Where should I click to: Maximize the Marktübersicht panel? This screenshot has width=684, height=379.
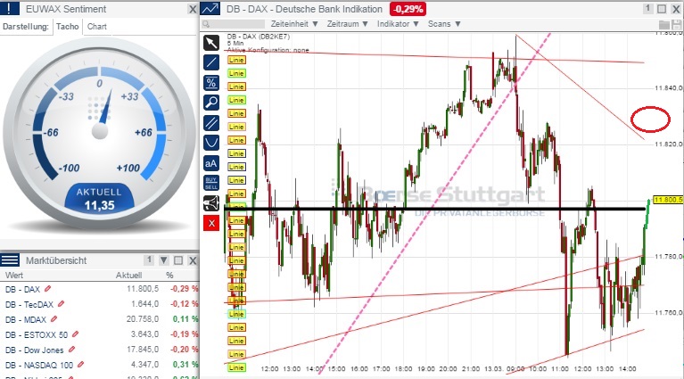point(178,260)
